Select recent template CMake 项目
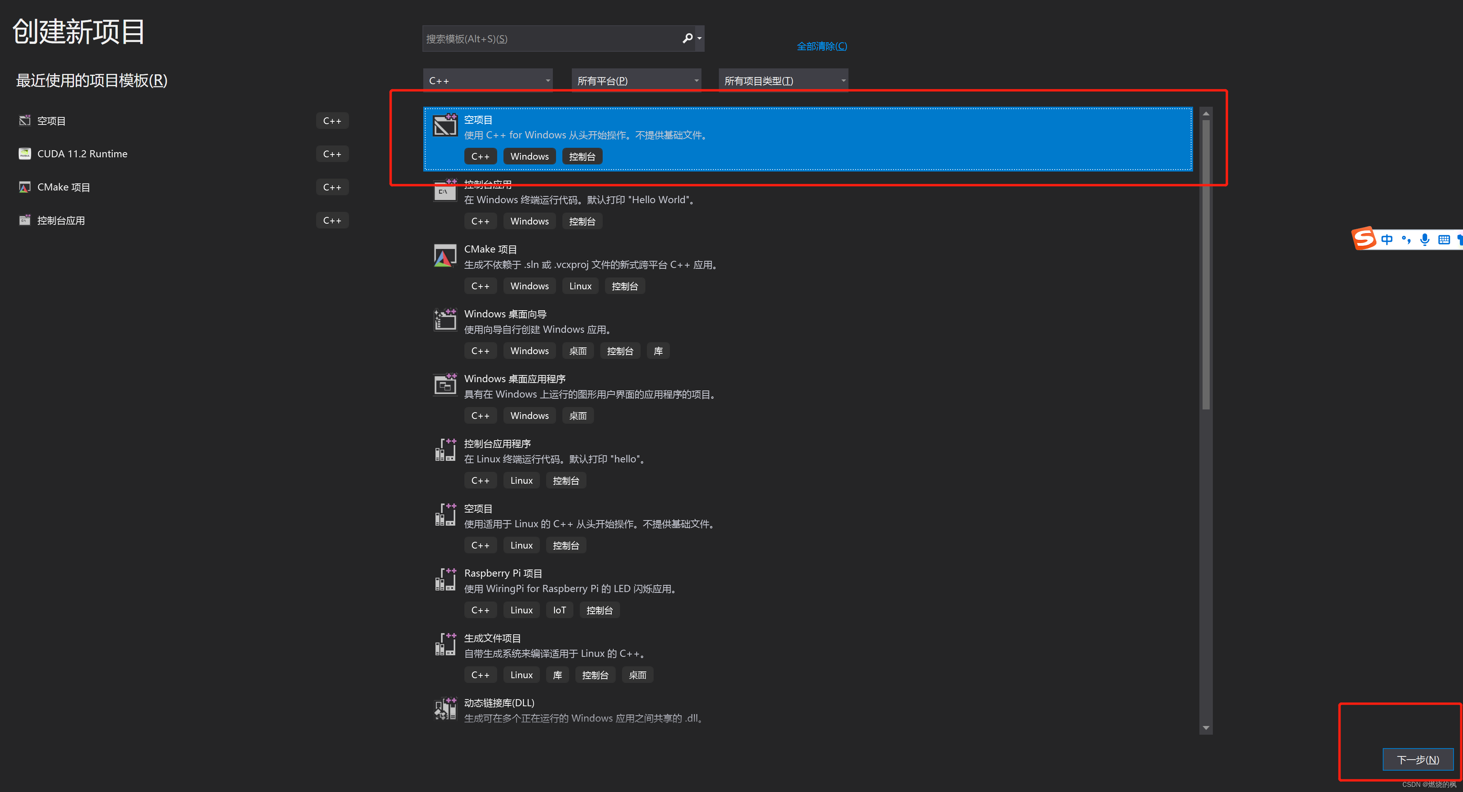Viewport: 1463px width, 792px height. tap(183, 187)
